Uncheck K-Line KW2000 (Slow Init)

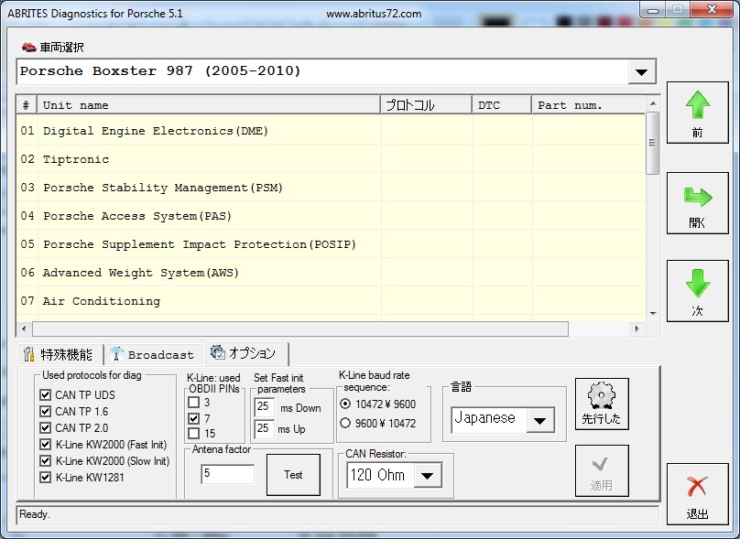pyautogui.click(x=45, y=460)
